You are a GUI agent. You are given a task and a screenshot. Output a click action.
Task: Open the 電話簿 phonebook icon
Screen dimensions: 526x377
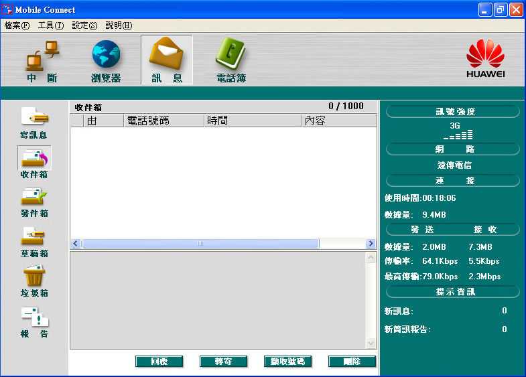231,54
